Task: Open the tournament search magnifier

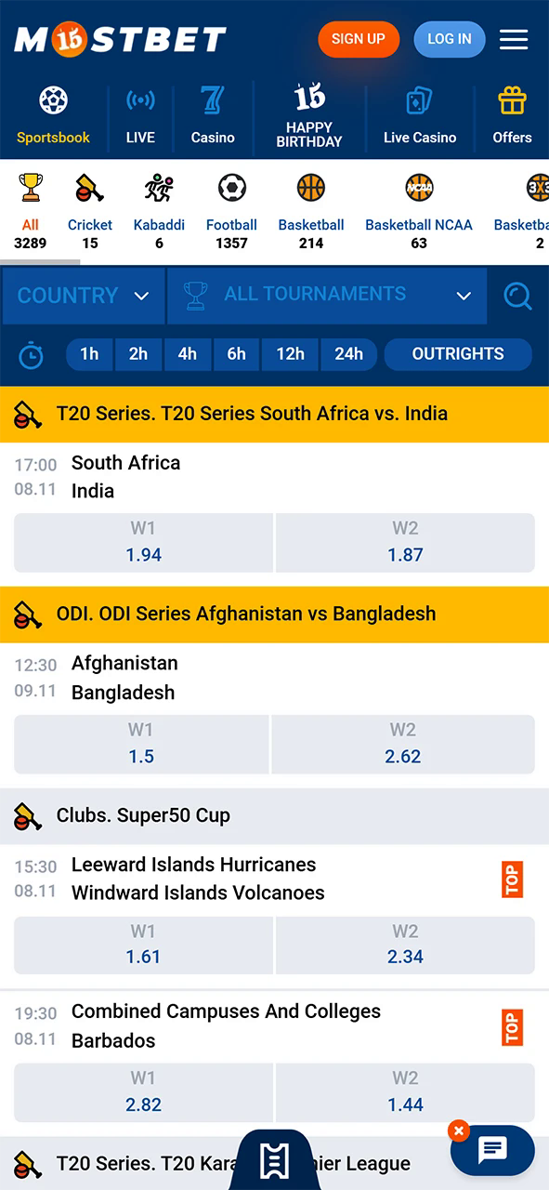Action: click(517, 296)
